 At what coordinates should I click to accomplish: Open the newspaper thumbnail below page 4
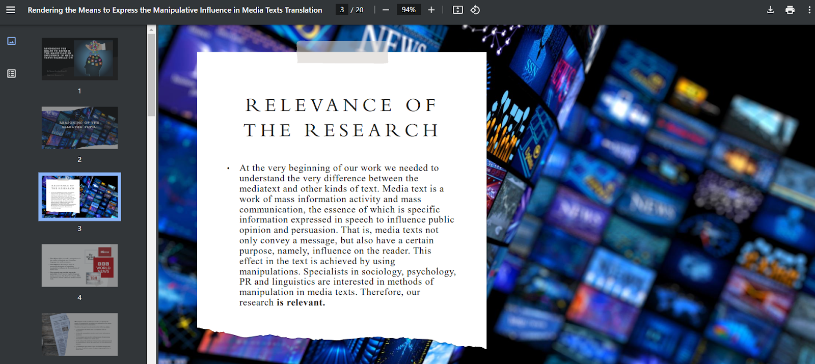coord(79,334)
